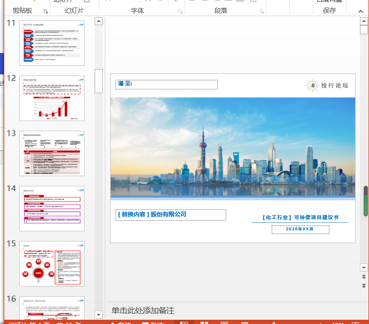Image resolution: width=369 pixels, height=324 pixels.
Task: Click up arrow of slide editor scrollbar
Action: pos(364,21)
